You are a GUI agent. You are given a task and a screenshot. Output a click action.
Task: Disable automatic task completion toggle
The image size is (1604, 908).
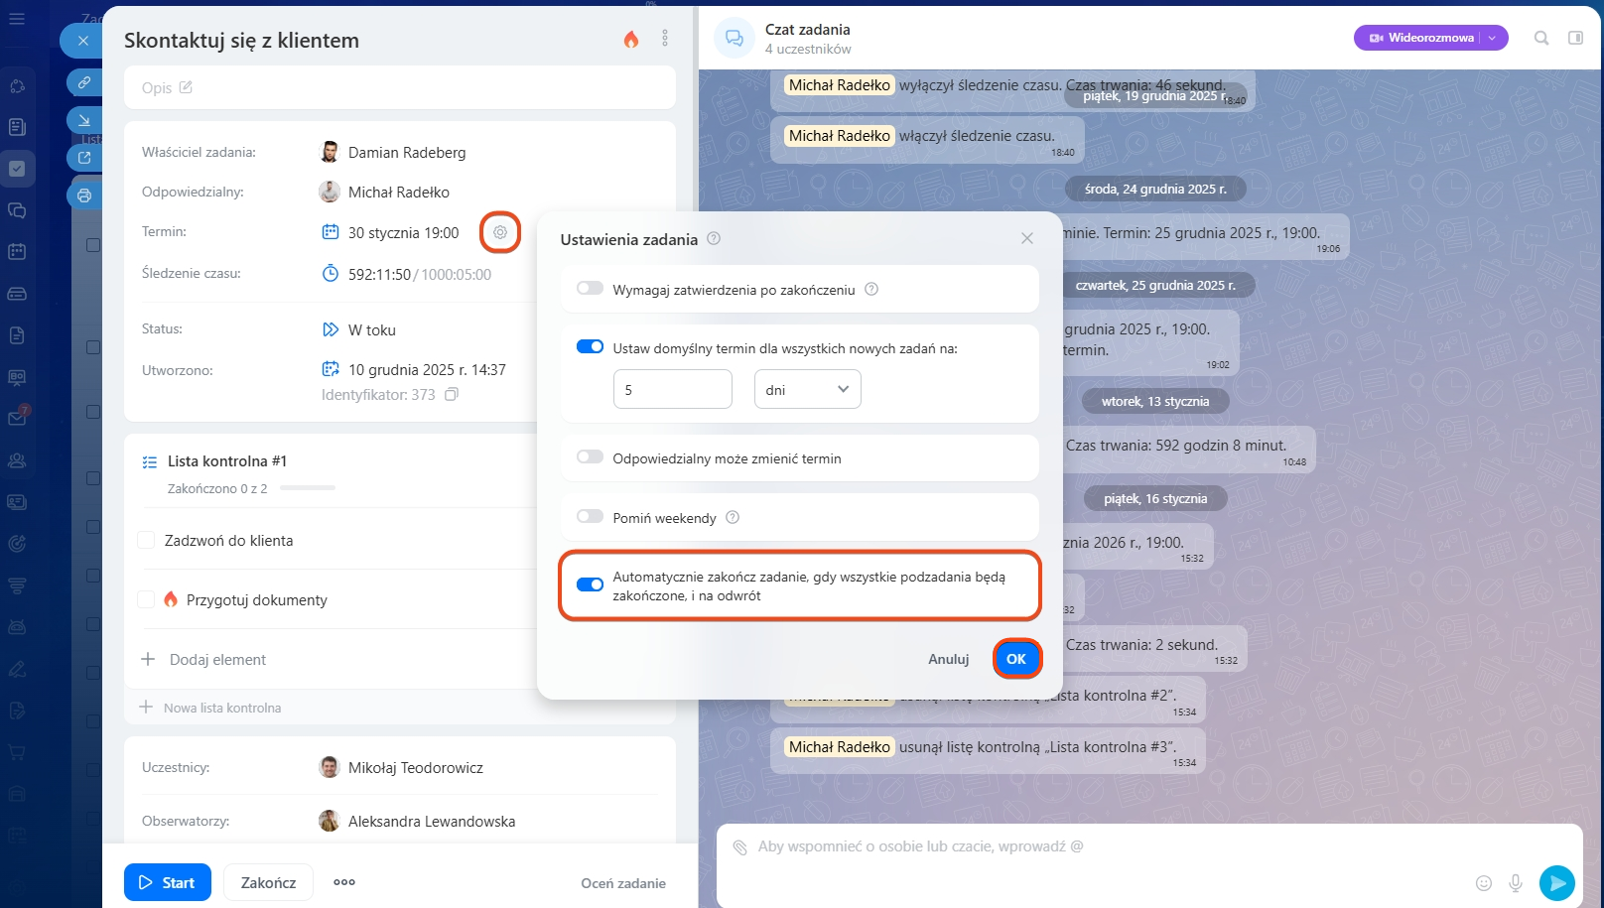[590, 584]
